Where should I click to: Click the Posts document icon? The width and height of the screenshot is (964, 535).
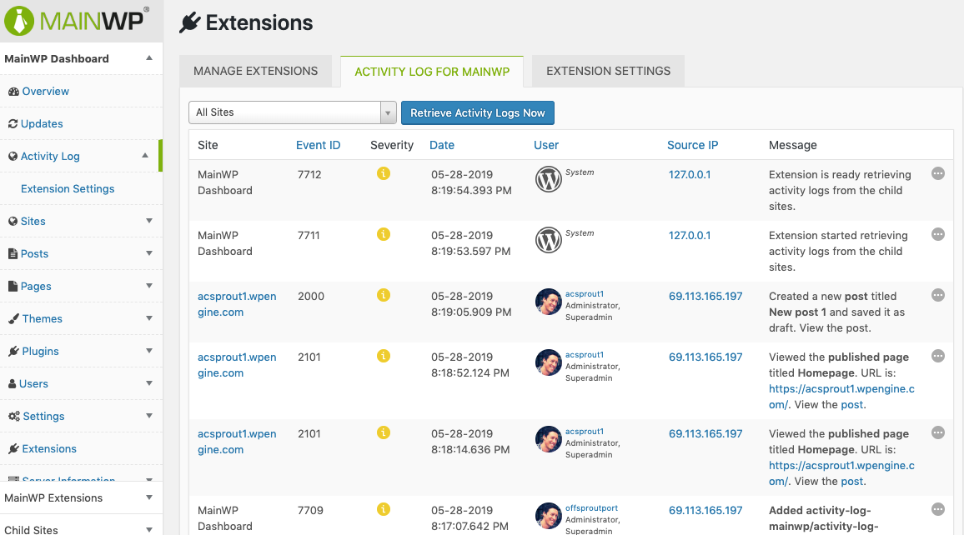13,253
